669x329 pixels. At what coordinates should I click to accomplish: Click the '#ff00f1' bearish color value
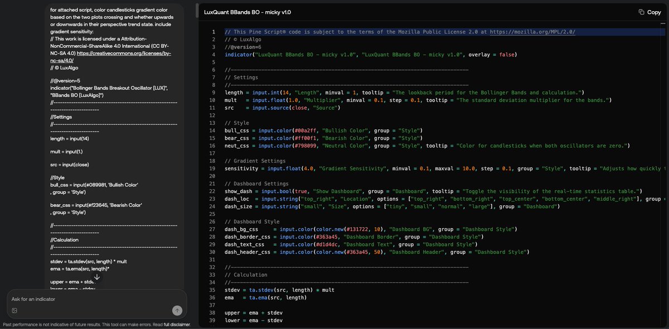coord(304,138)
